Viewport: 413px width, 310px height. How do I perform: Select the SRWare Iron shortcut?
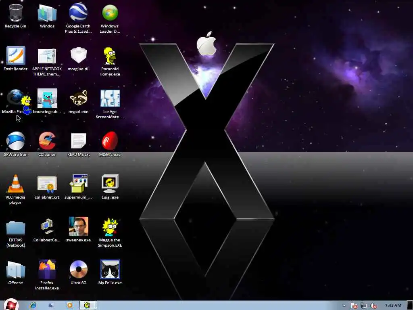click(x=16, y=141)
